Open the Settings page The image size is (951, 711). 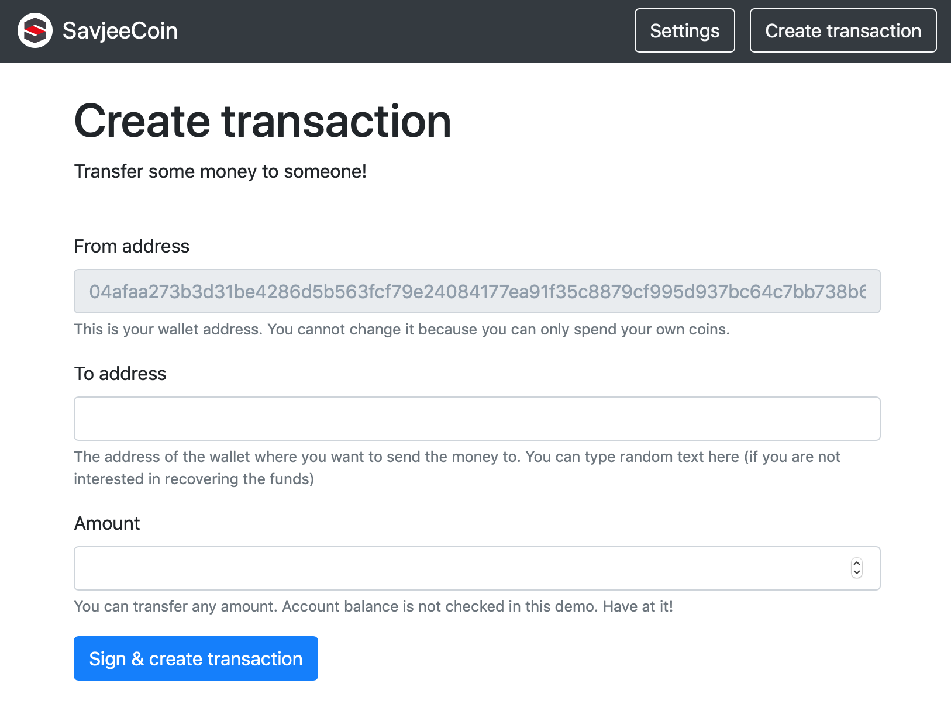pos(684,30)
